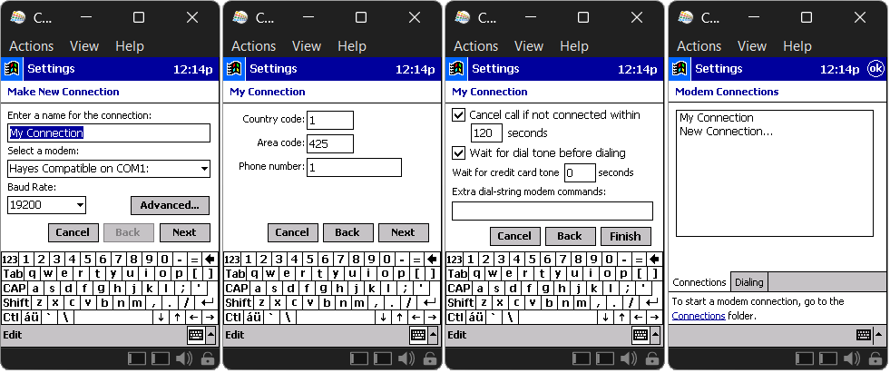
Task: Click speaker icon below Modem Connections window
Action: click(852, 358)
